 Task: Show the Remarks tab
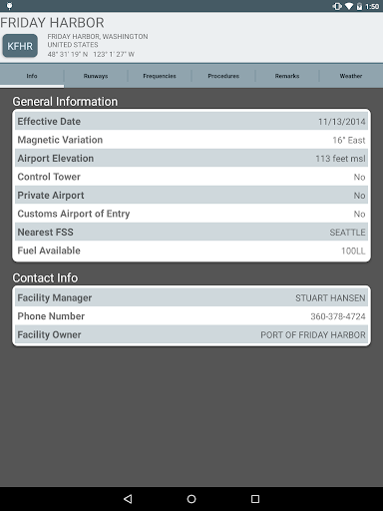pos(287,76)
